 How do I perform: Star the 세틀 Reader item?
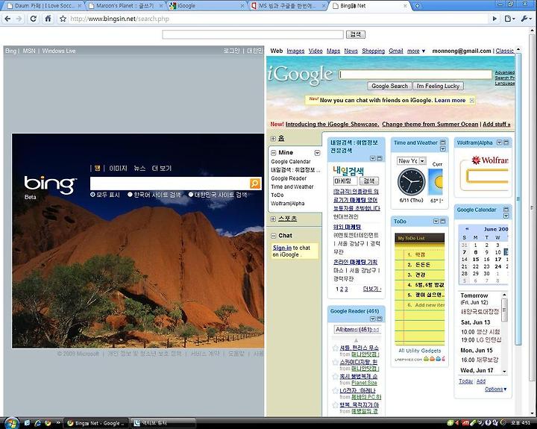pos(336,348)
